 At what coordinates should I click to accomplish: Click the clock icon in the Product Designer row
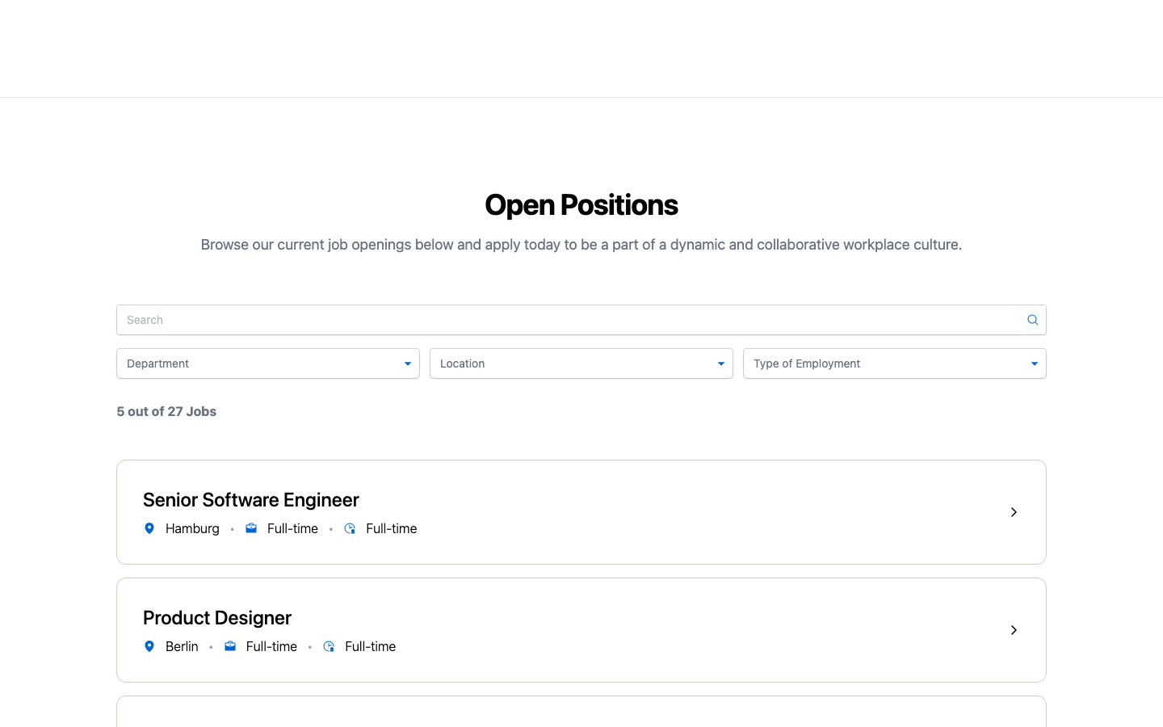point(329,646)
